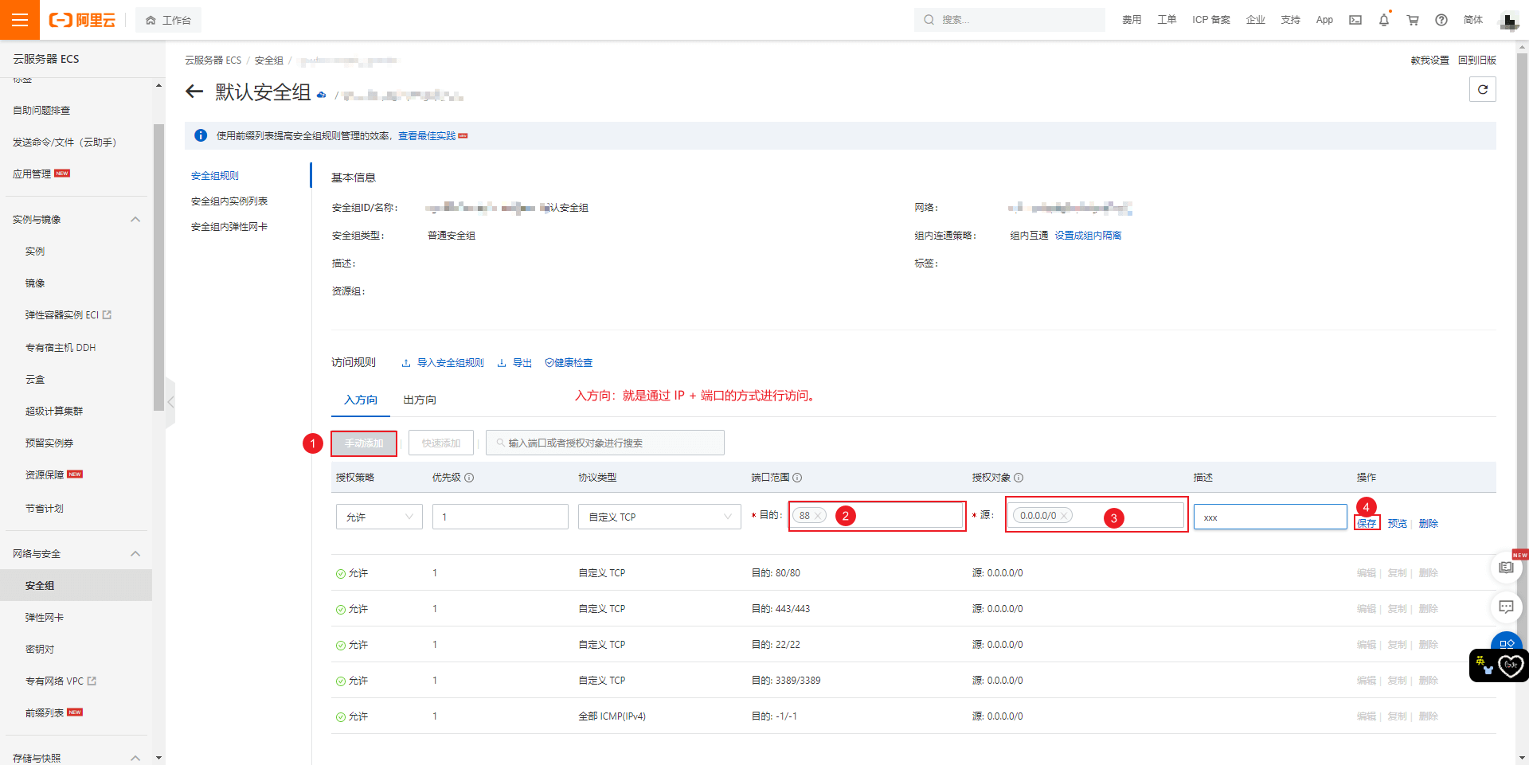Click the port or object search field

tap(605, 443)
